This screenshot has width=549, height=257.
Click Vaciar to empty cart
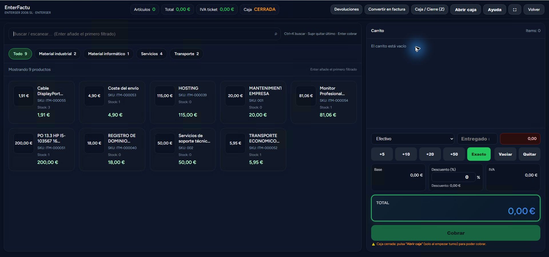pyautogui.click(x=505, y=154)
